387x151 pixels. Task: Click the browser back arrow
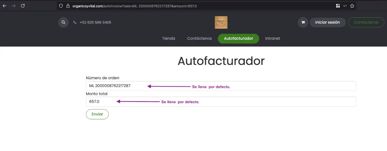pyautogui.click(x=4, y=6)
